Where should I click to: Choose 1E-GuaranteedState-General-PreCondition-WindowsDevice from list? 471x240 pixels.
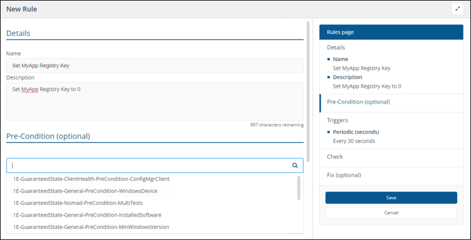coord(85,191)
